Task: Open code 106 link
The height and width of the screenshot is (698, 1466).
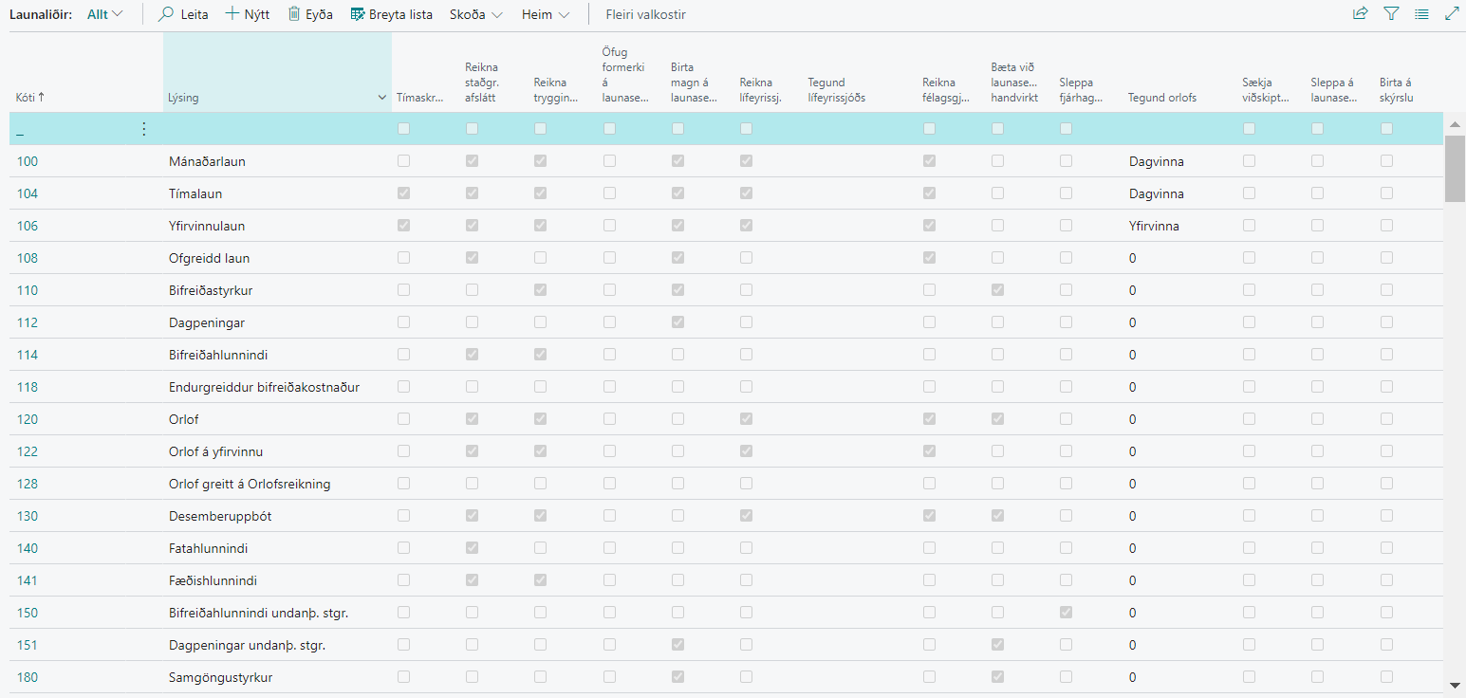Action: click(28, 226)
